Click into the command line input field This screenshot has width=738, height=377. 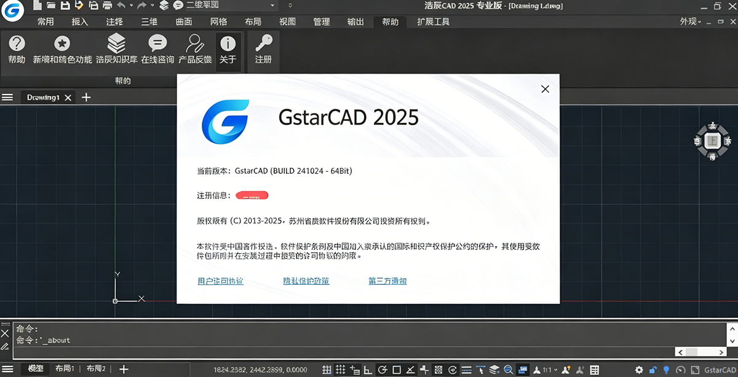point(343,352)
